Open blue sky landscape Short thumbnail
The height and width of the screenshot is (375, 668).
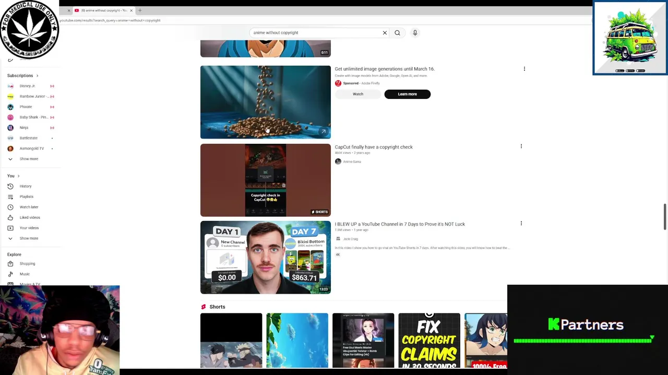tap(297, 341)
